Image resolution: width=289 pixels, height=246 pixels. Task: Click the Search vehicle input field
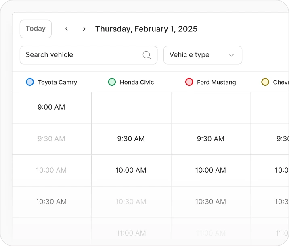[x=88, y=55]
